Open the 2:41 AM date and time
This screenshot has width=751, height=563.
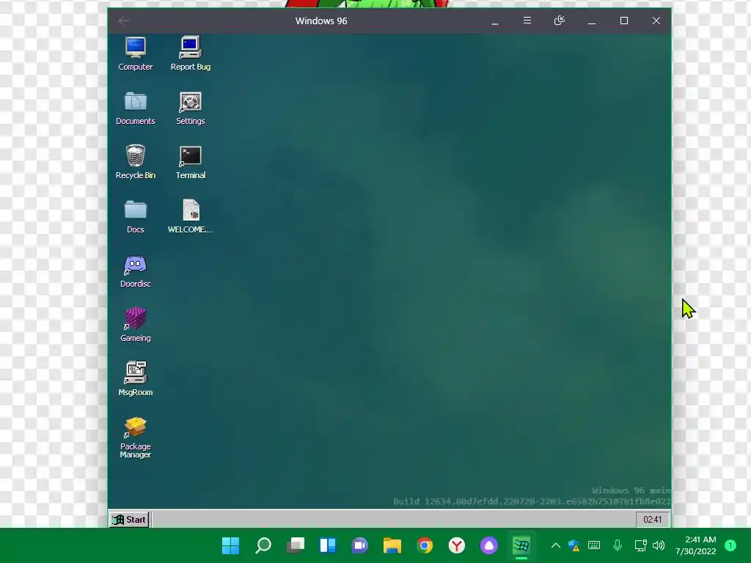tap(696, 545)
